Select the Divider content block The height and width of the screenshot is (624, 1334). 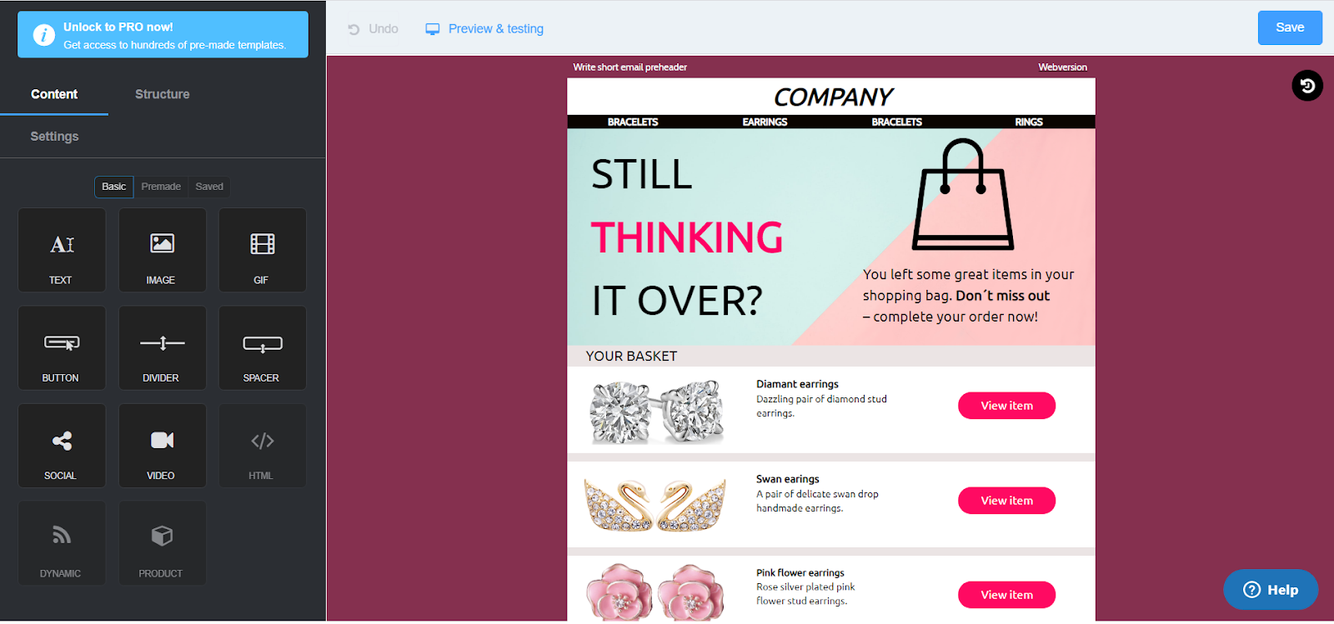162,347
